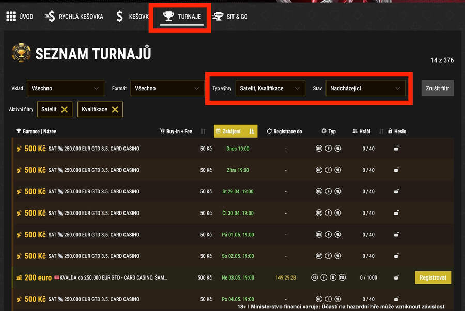Open the Úvod grid icon
Viewport: 465px width, 311px height.
[x=11, y=17]
